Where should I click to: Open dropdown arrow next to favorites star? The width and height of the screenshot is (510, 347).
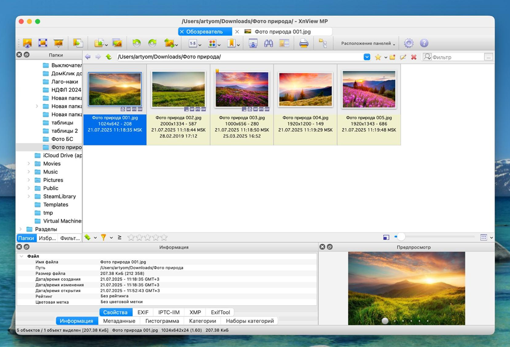(x=386, y=57)
